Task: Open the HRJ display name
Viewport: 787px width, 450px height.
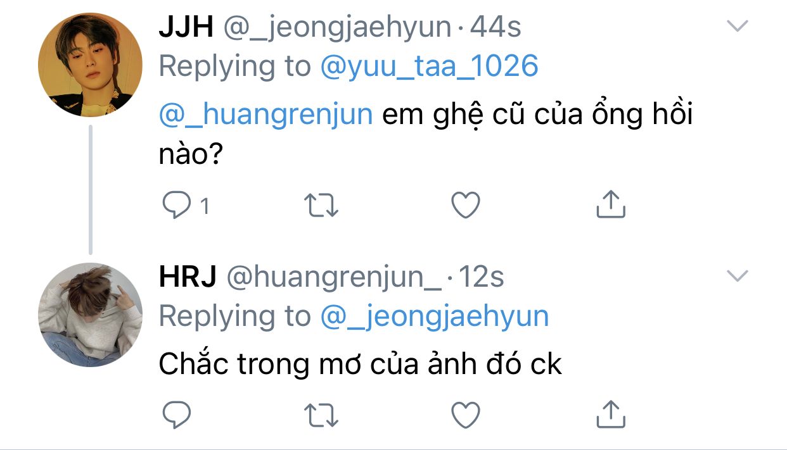Action: click(188, 277)
